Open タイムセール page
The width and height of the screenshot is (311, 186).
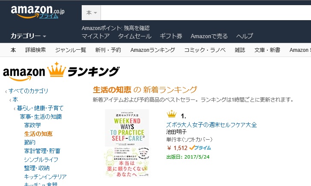(x=135, y=36)
